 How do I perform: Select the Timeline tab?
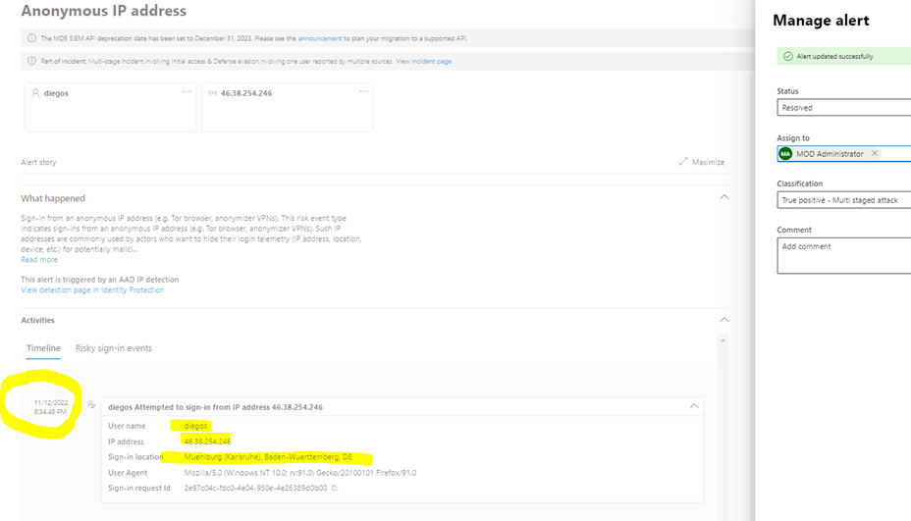[x=43, y=348]
